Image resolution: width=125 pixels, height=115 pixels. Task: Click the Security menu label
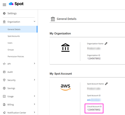[x=11, y=80]
